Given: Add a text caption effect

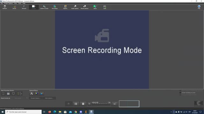Looking at the screenshot, I should 32,94.
